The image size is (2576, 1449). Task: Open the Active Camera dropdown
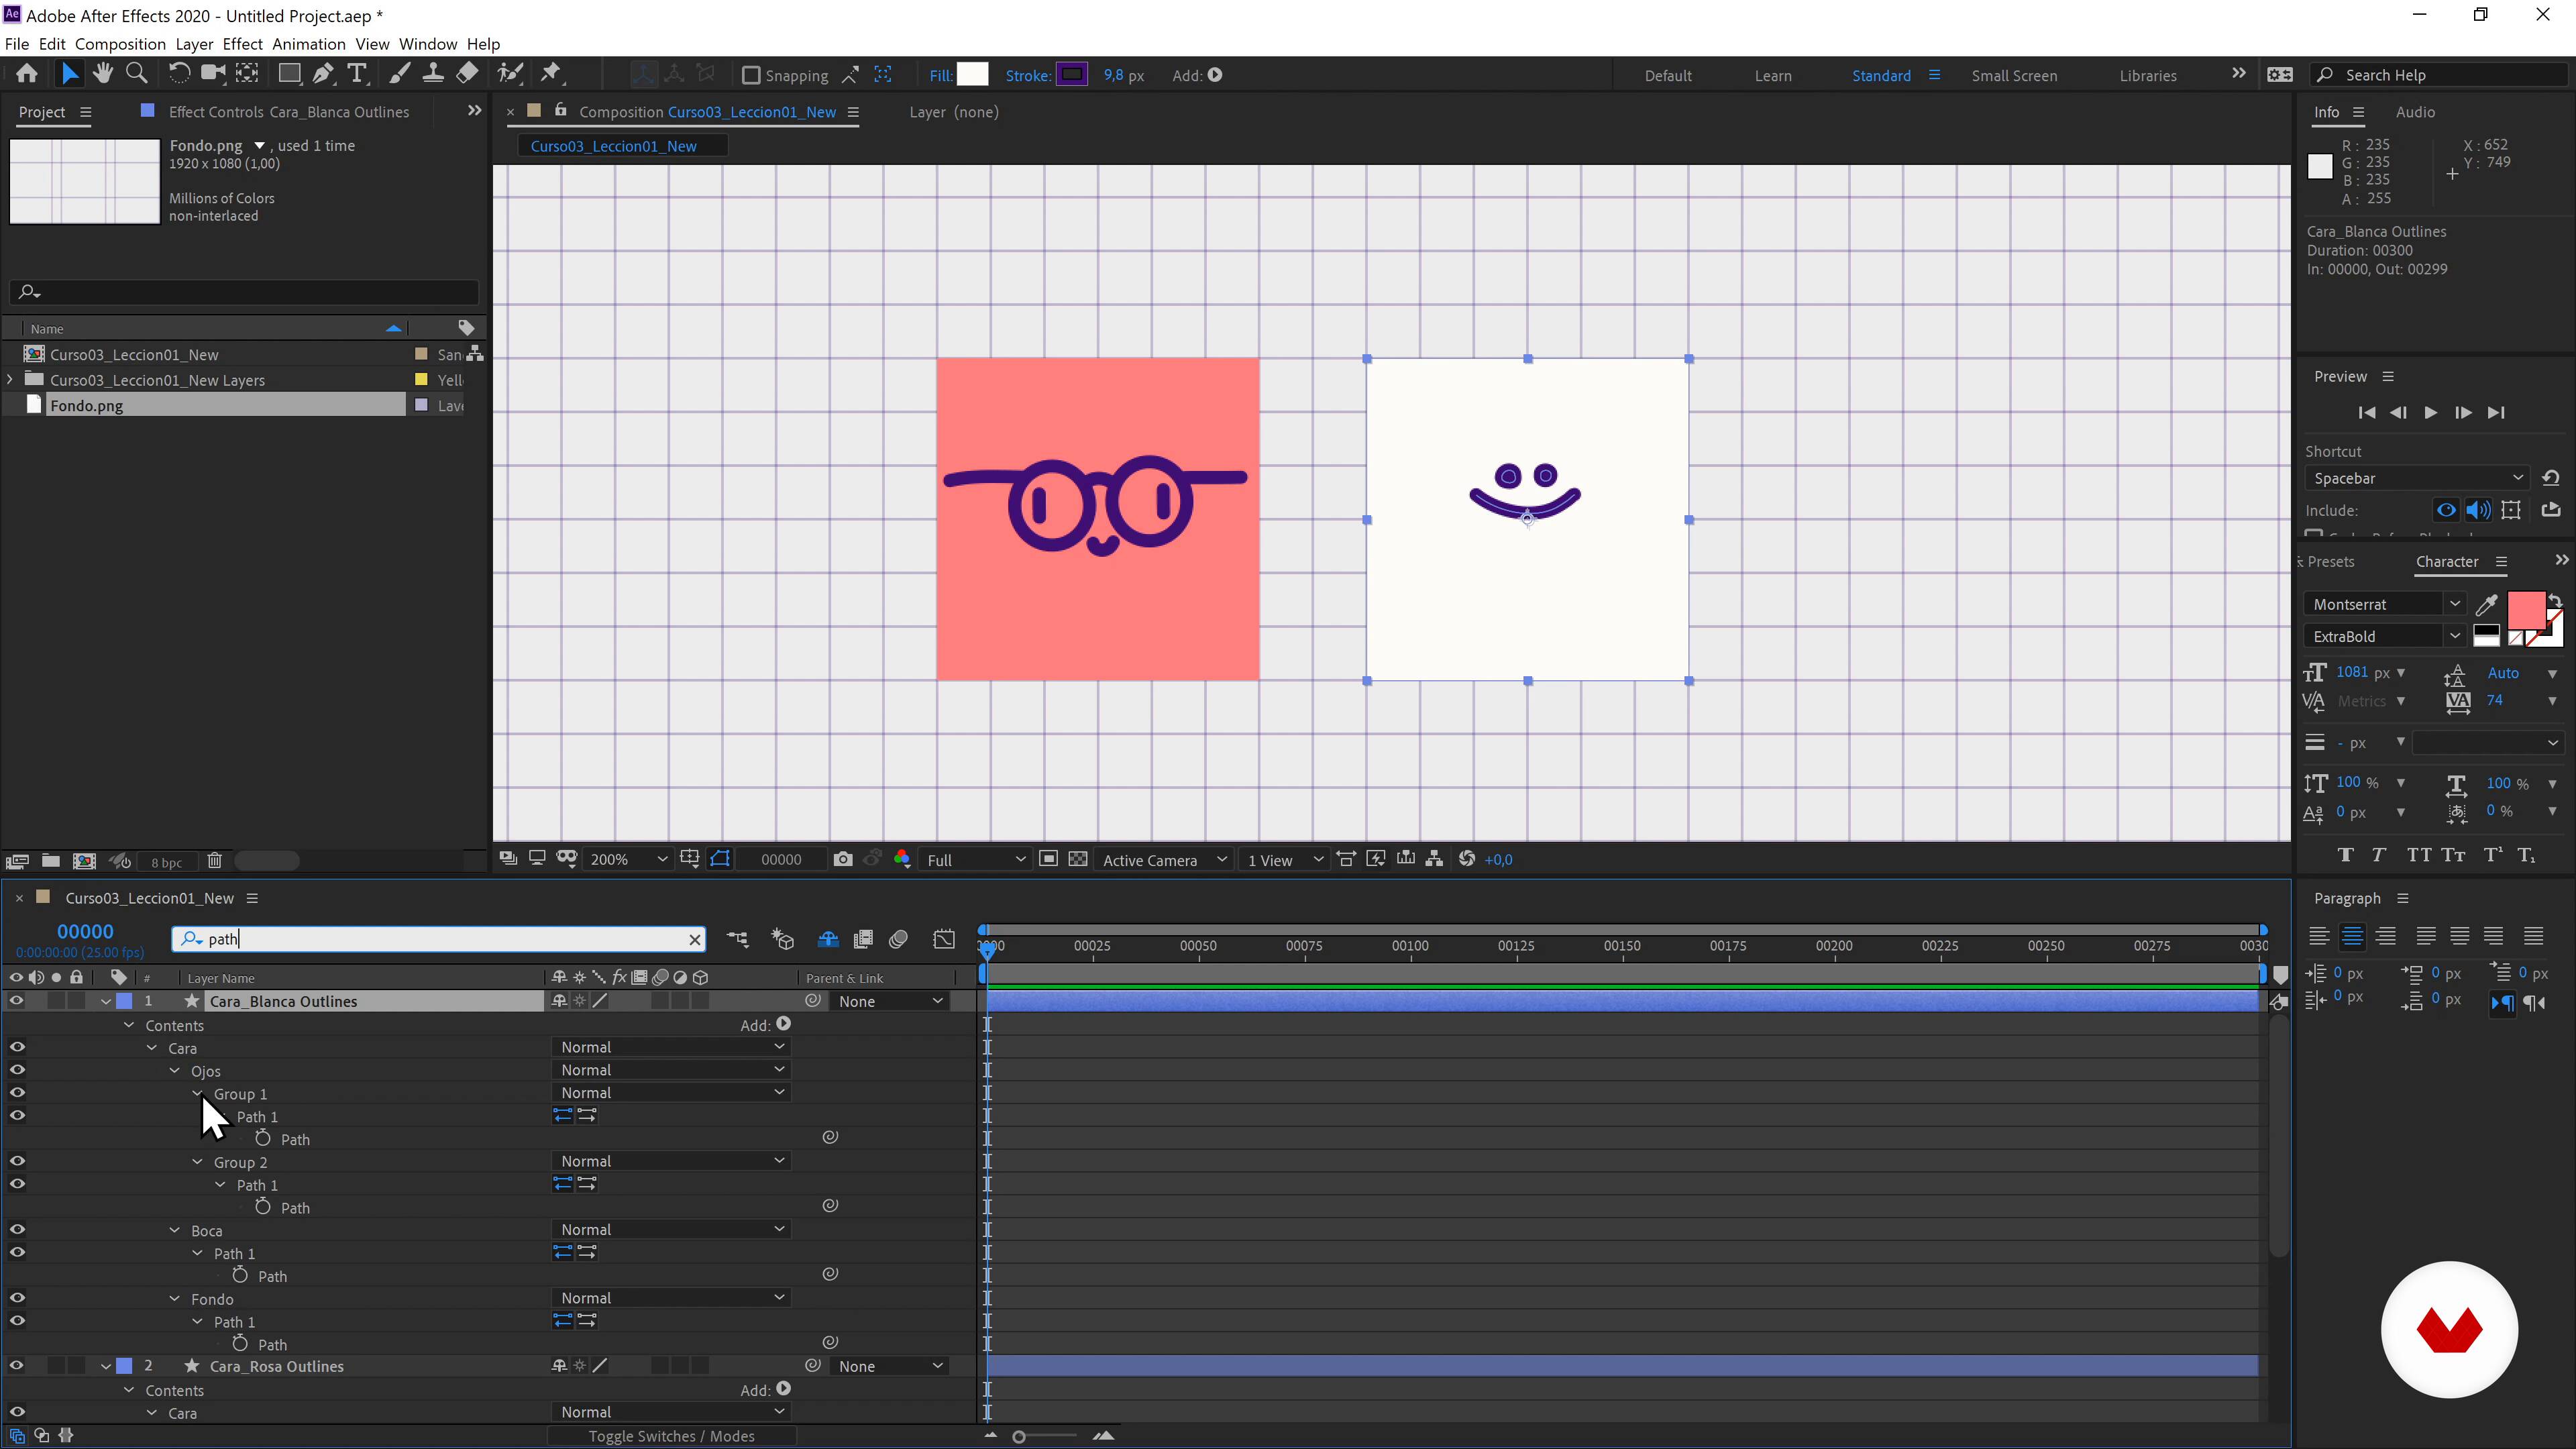(x=1163, y=859)
